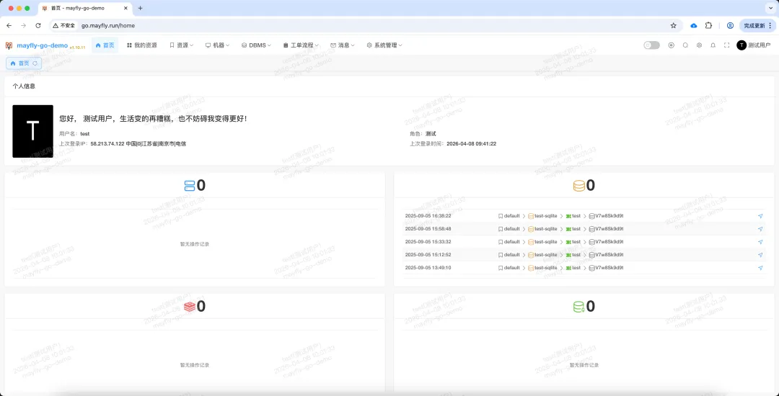Click the red Redis icon in stats card
This screenshot has width=779, height=396.
click(189, 307)
